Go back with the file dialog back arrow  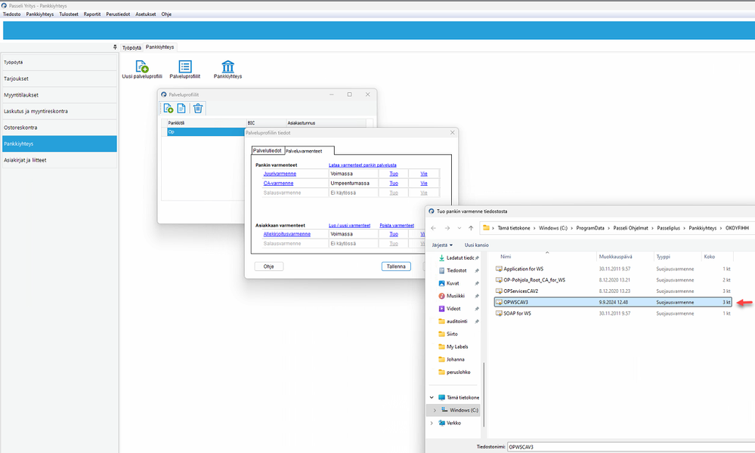coord(433,228)
